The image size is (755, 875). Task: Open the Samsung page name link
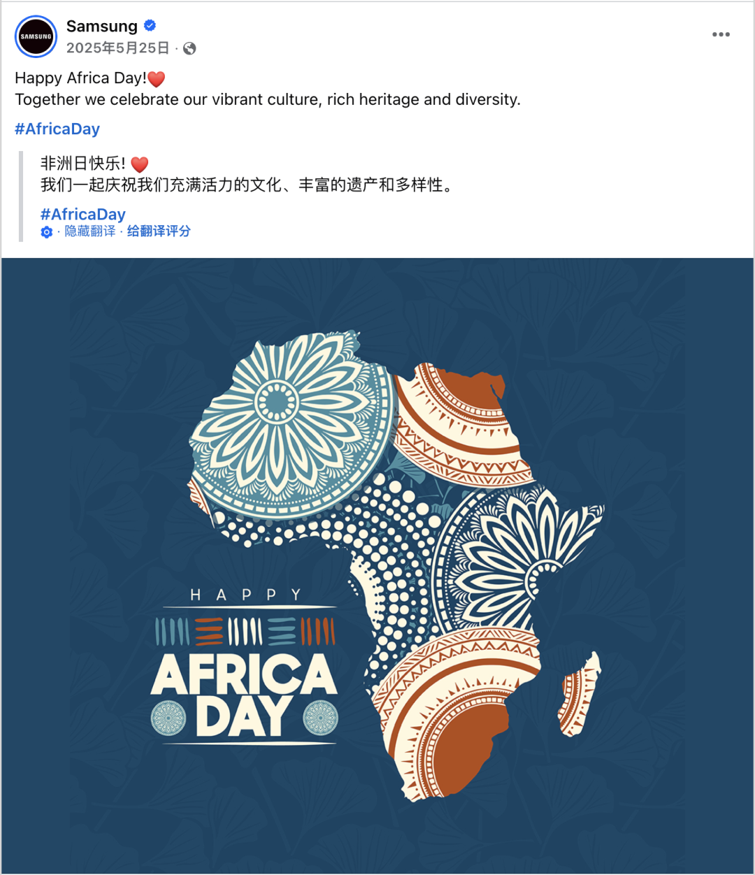[102, 26]
